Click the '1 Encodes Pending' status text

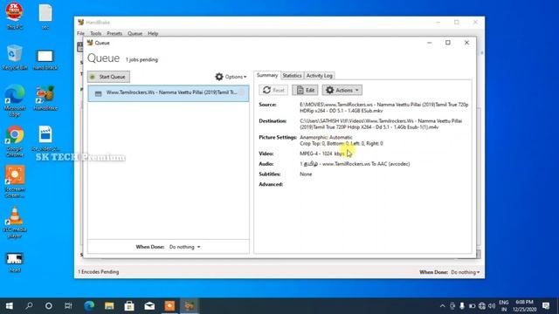[99, 272]
